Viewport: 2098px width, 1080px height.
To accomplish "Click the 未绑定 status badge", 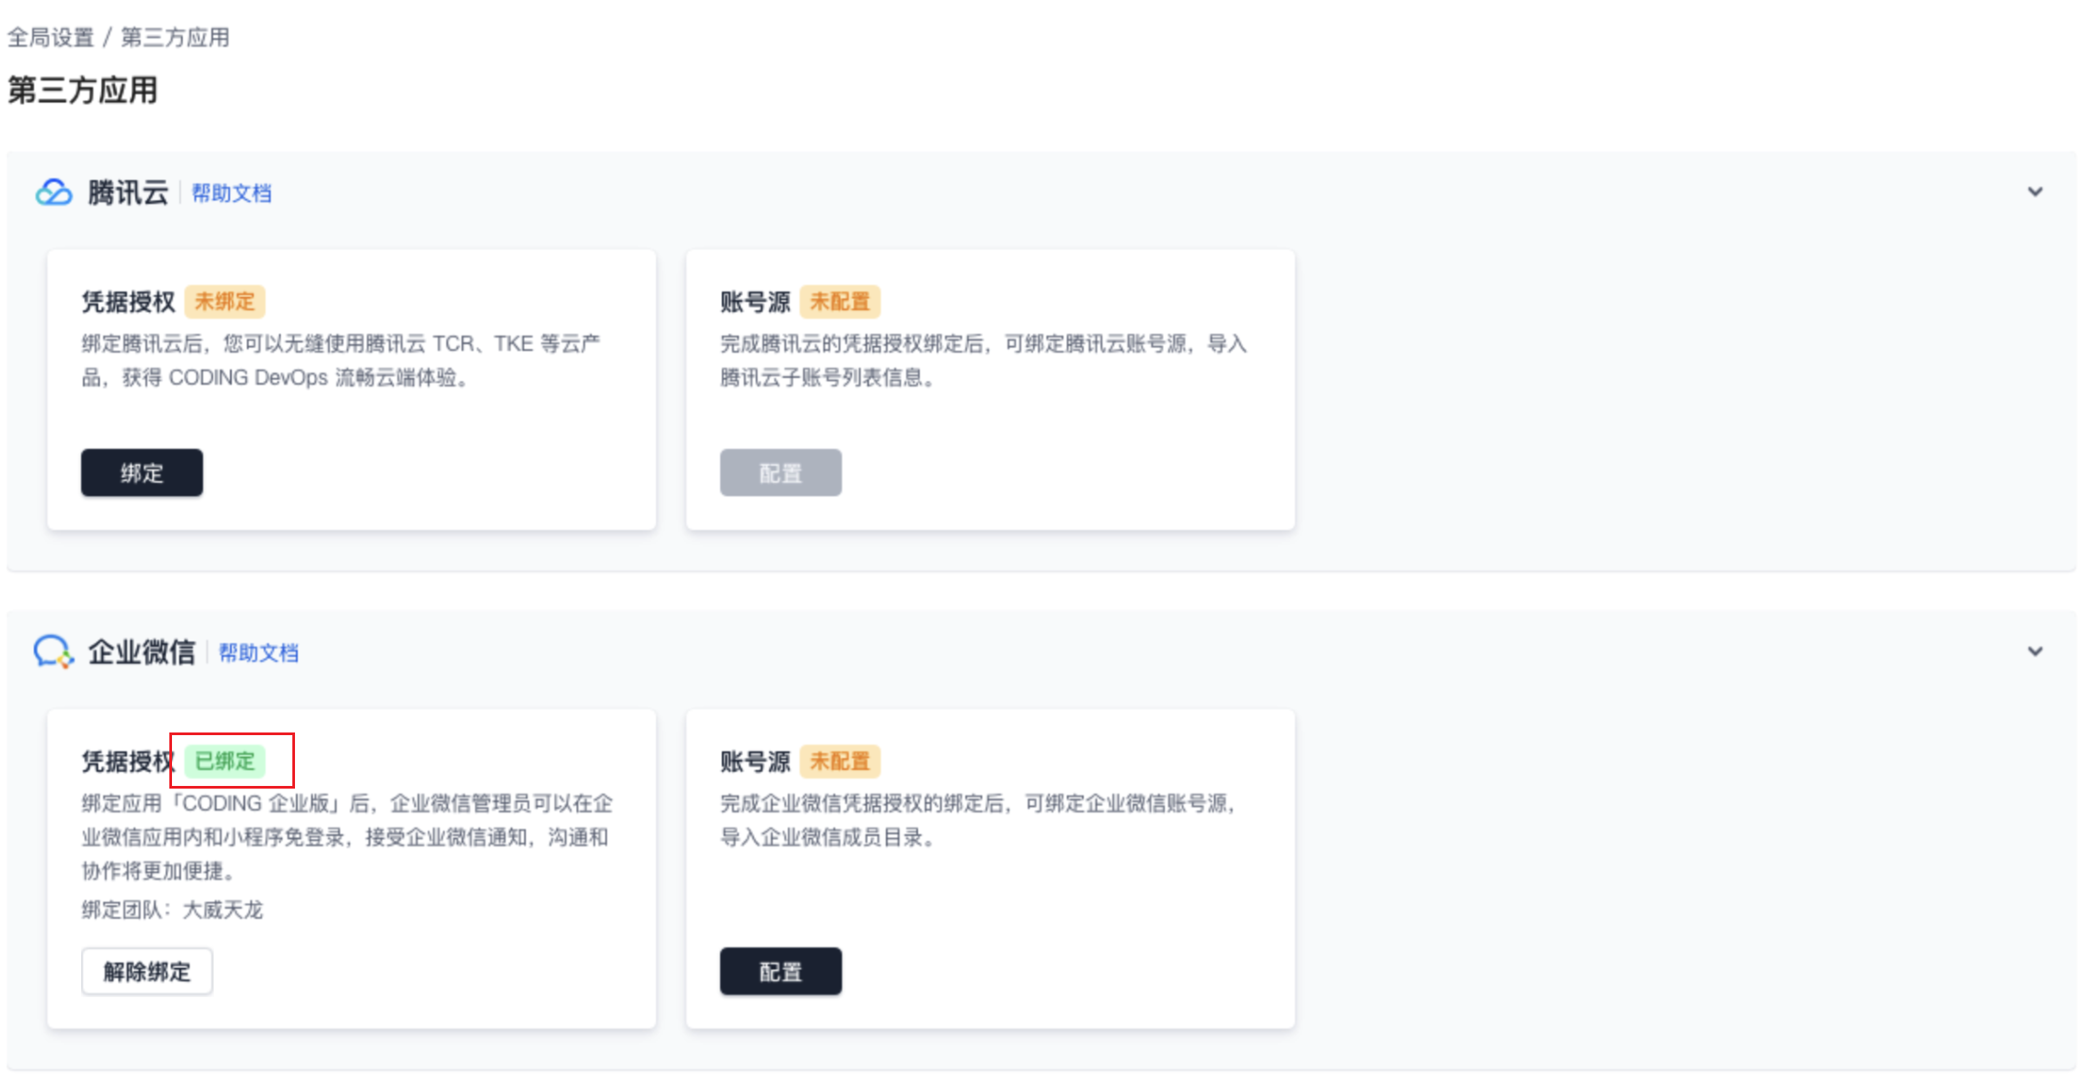I will [x=225, y=302].
